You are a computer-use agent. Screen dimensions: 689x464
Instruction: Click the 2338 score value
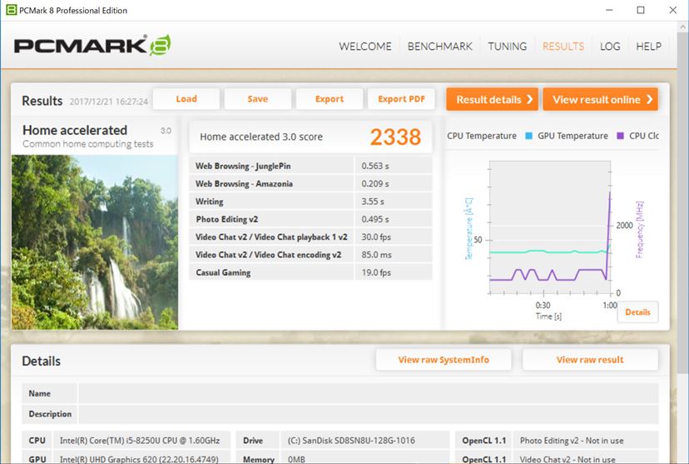pos(395,137)
